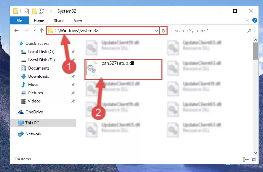Image resolution: width=263 pixels, height=172 pixels.
Task: Click the vertical scrollbar thumb
Action: 255,51
